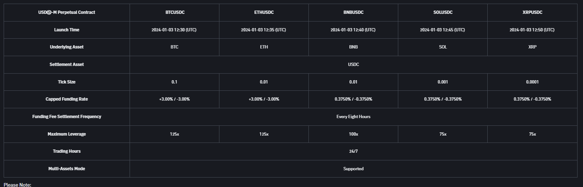Image resolution: width=583 pixels, height=187 pixels.
Task: Click the Every Eight Hours cell
Action: tap(353, 117)
